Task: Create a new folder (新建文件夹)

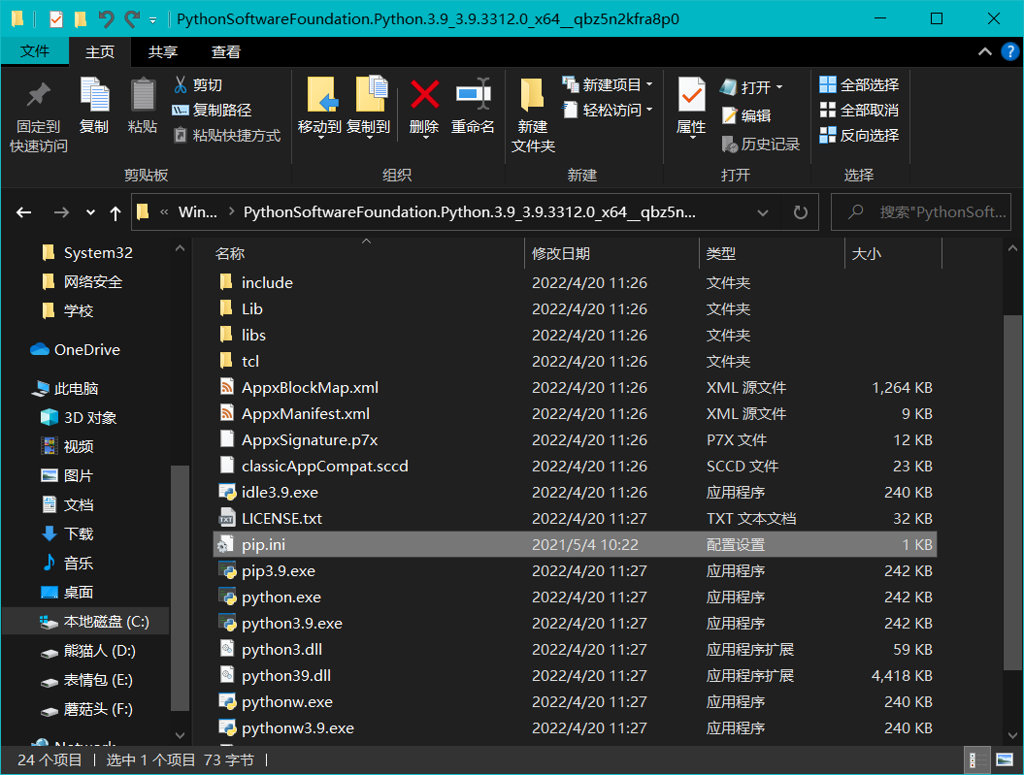Action: pos(533,116)
